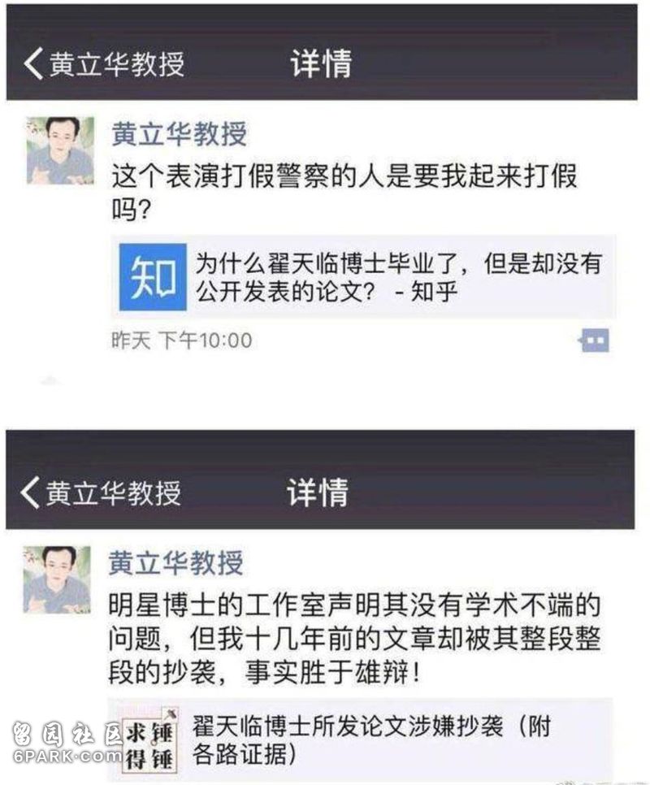
Task: Tap the timestamp 昨天 下午10:00
Action: [x=182, y=340]
